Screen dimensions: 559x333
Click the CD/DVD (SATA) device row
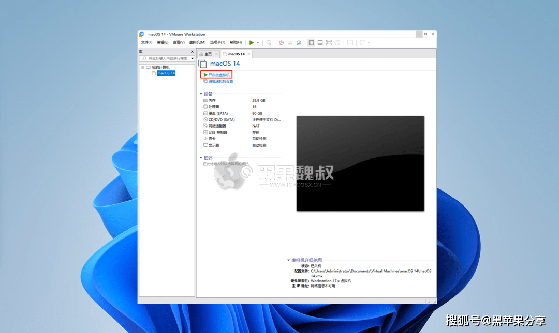(x=241, y=120)
